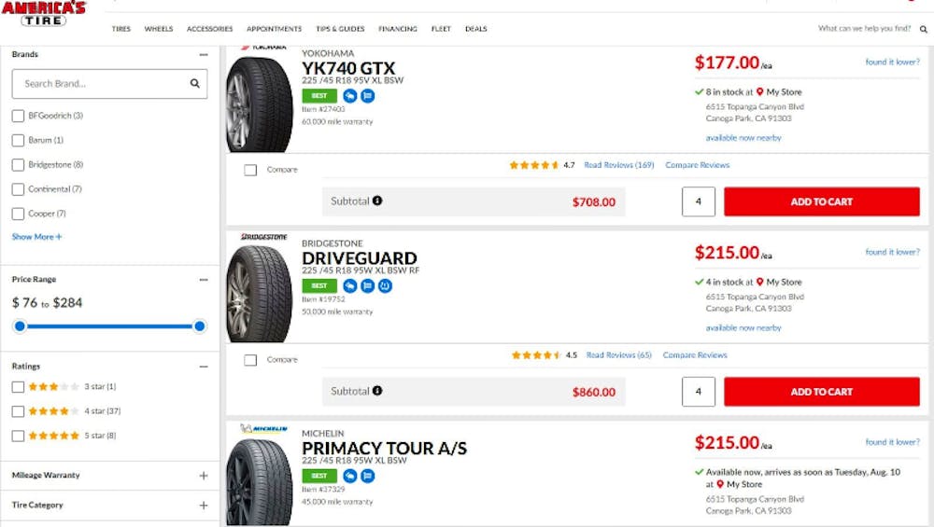934x527 pixels.
Task: Click the Brand search magnifier icon
Action: click(194, 84)
